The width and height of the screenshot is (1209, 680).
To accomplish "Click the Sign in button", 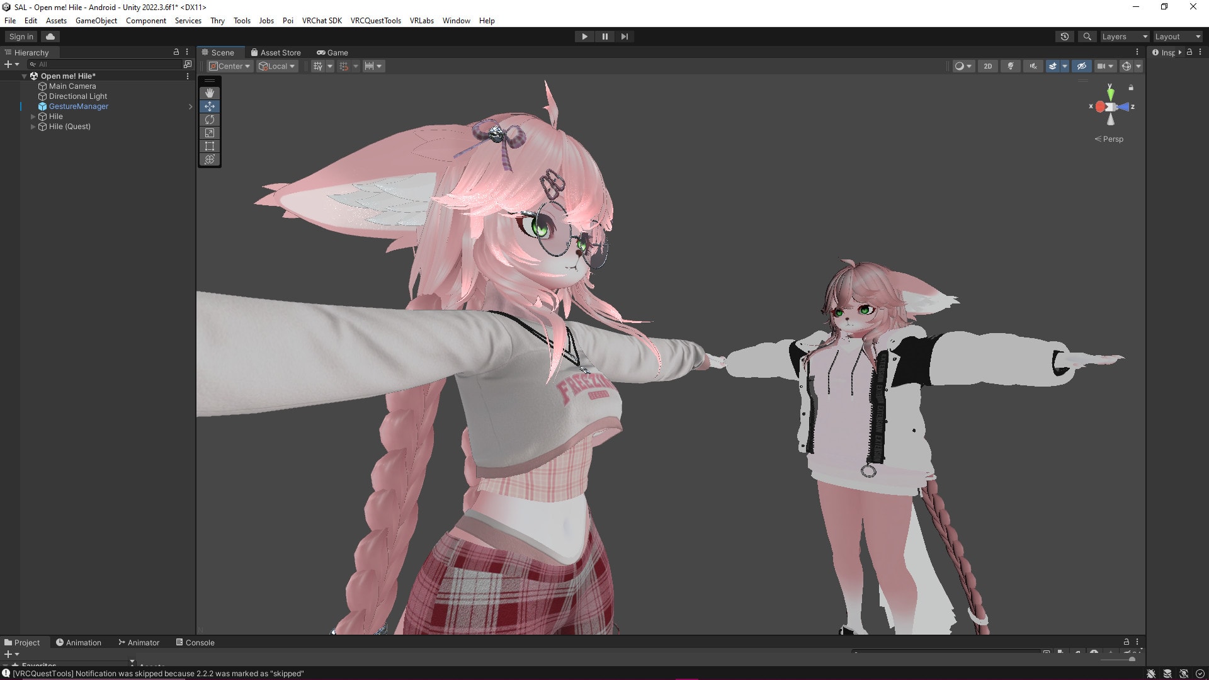I will pyautogui.click(x=21, y=37).
